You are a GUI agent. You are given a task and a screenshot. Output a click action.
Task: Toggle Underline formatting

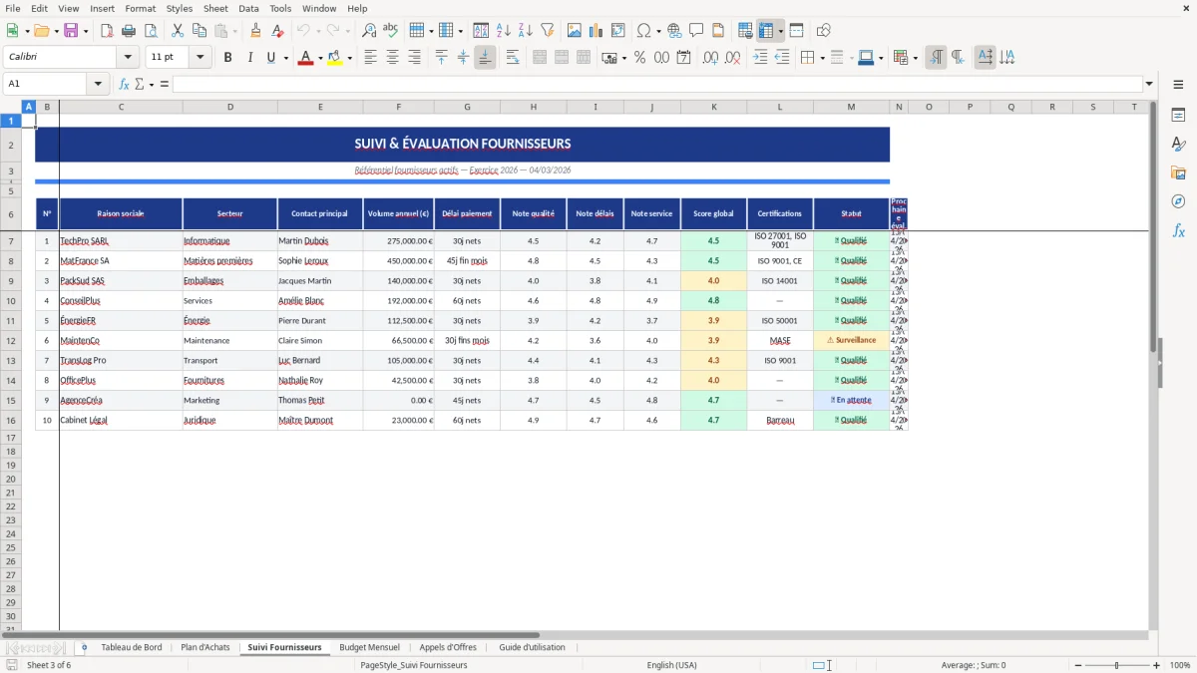270,58
